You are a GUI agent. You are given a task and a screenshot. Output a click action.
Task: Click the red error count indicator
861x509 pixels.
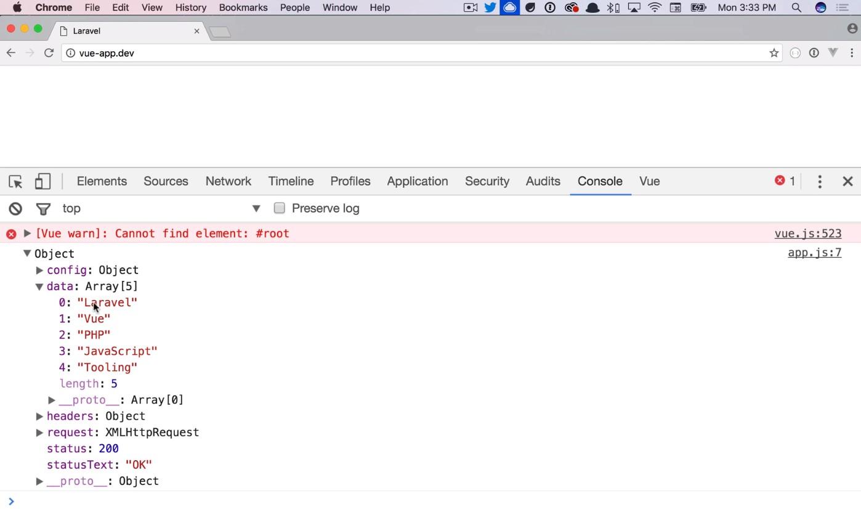785,181
